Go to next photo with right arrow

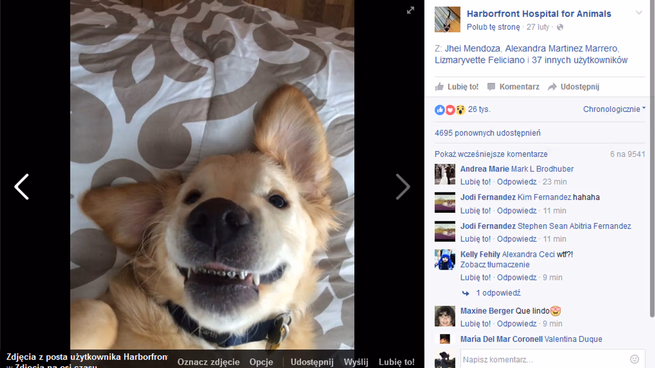click(403, 187)
